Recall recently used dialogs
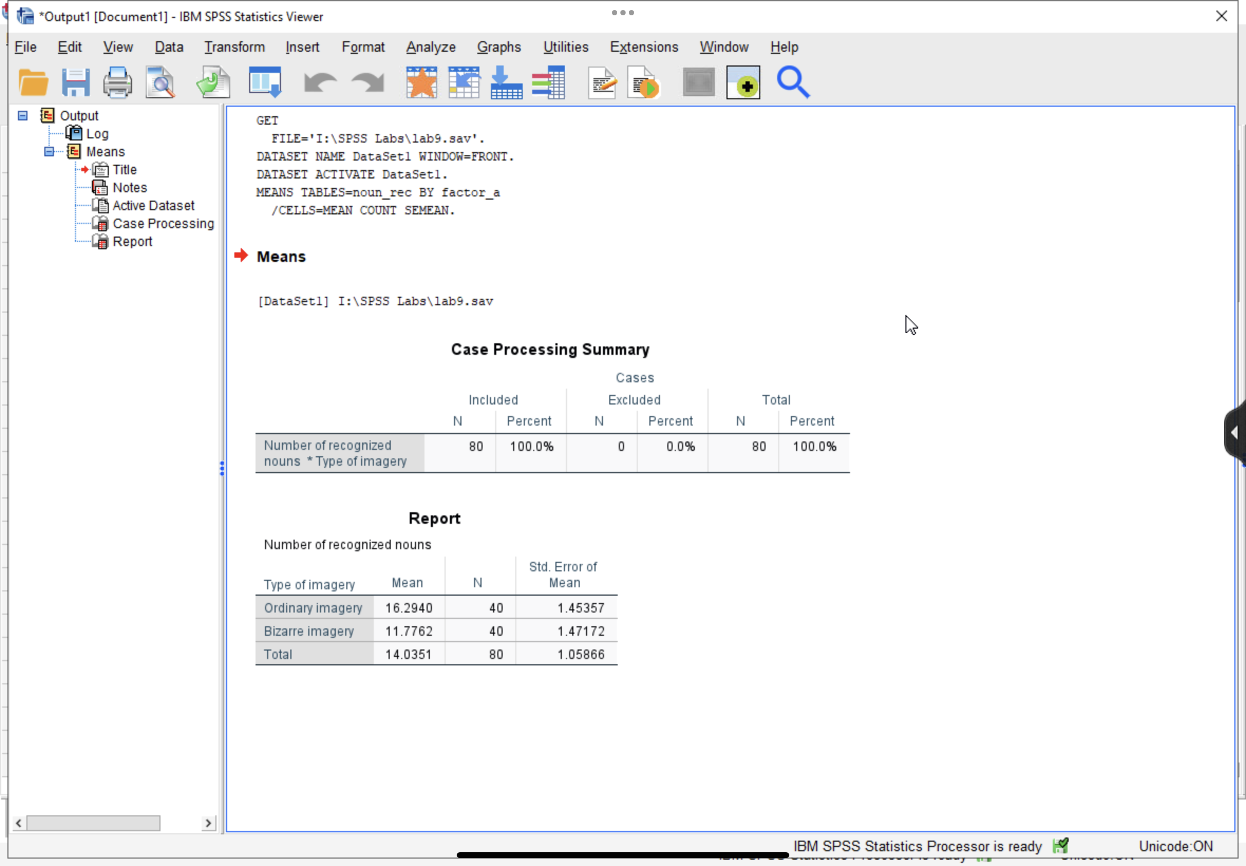This screenshot has height=866, width=1246. click(x=420, y=82)
